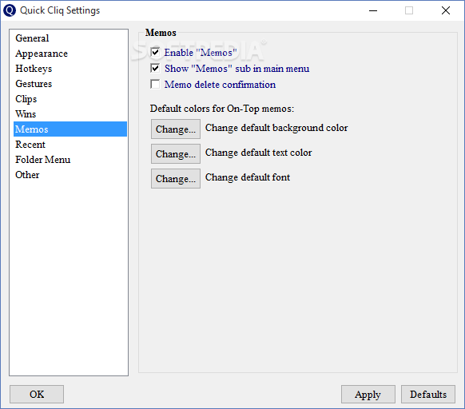This screenshot has height=409, width=465.
Task: Select the highlighted Memos category
Action: pos(70,129)
